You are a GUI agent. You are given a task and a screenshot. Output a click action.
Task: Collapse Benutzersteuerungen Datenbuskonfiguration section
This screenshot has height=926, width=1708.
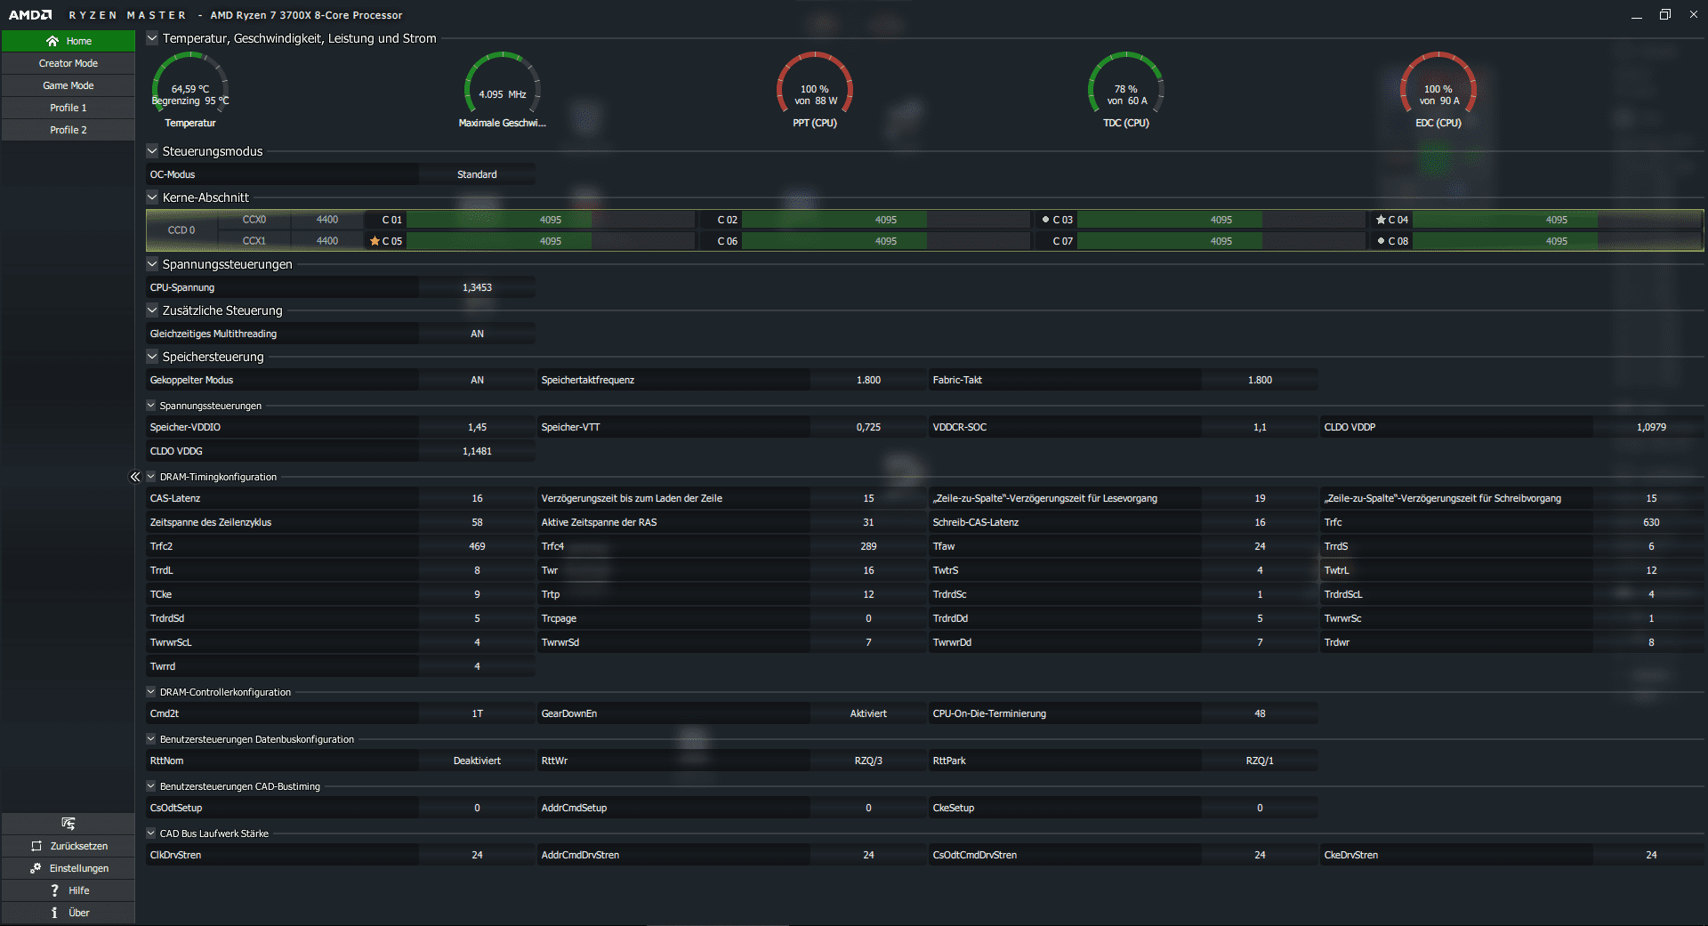coord(151,739)
